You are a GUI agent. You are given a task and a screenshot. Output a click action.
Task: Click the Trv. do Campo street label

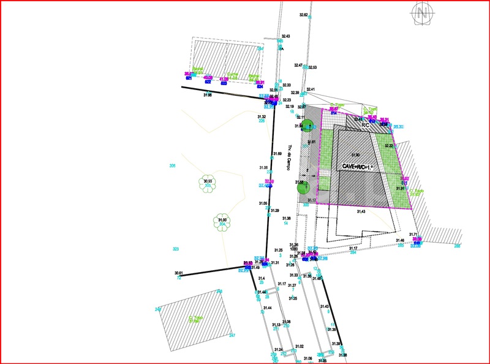289,157
